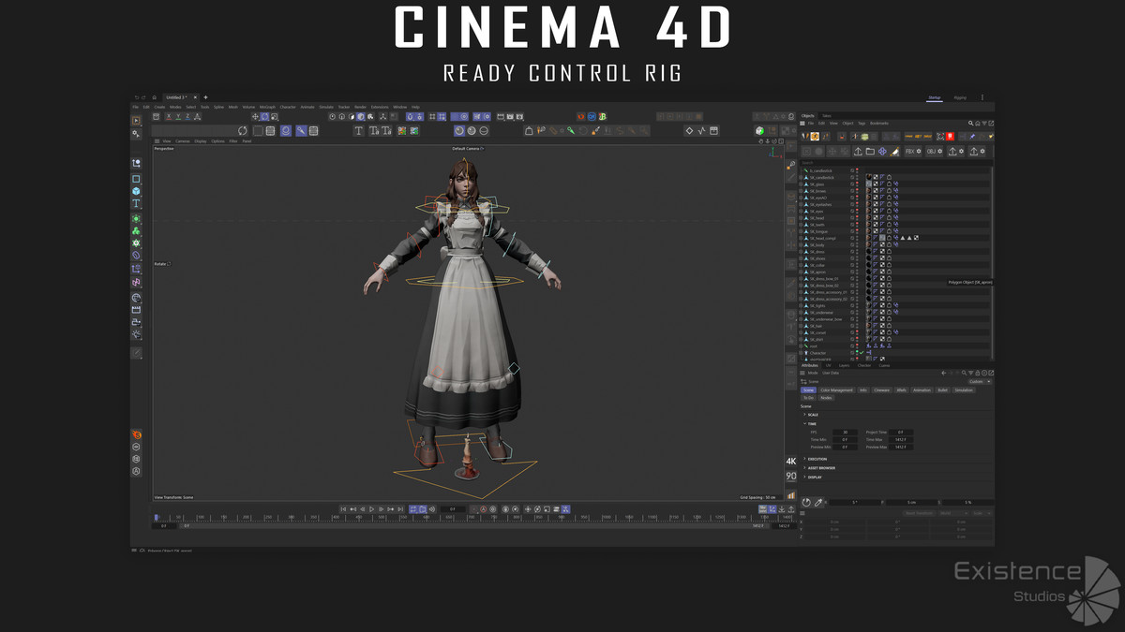Open the Material Manager folder icon in Objects panel
This screenshot has width=1125, height=632.
pos(870,151)
